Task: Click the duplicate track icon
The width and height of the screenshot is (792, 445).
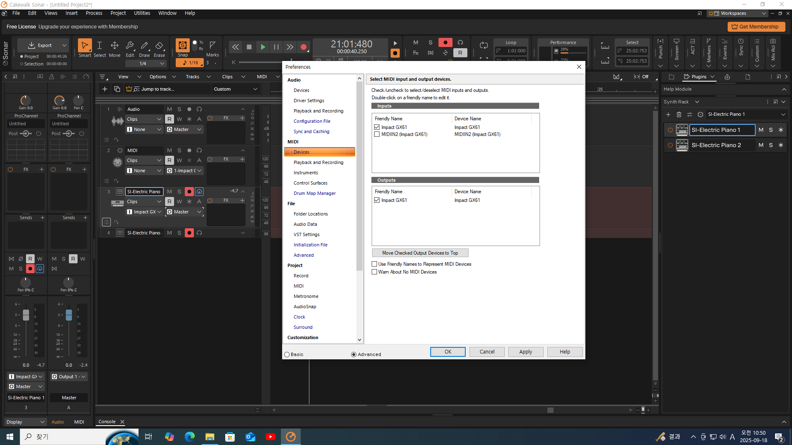Action: (x=117, y=89)
